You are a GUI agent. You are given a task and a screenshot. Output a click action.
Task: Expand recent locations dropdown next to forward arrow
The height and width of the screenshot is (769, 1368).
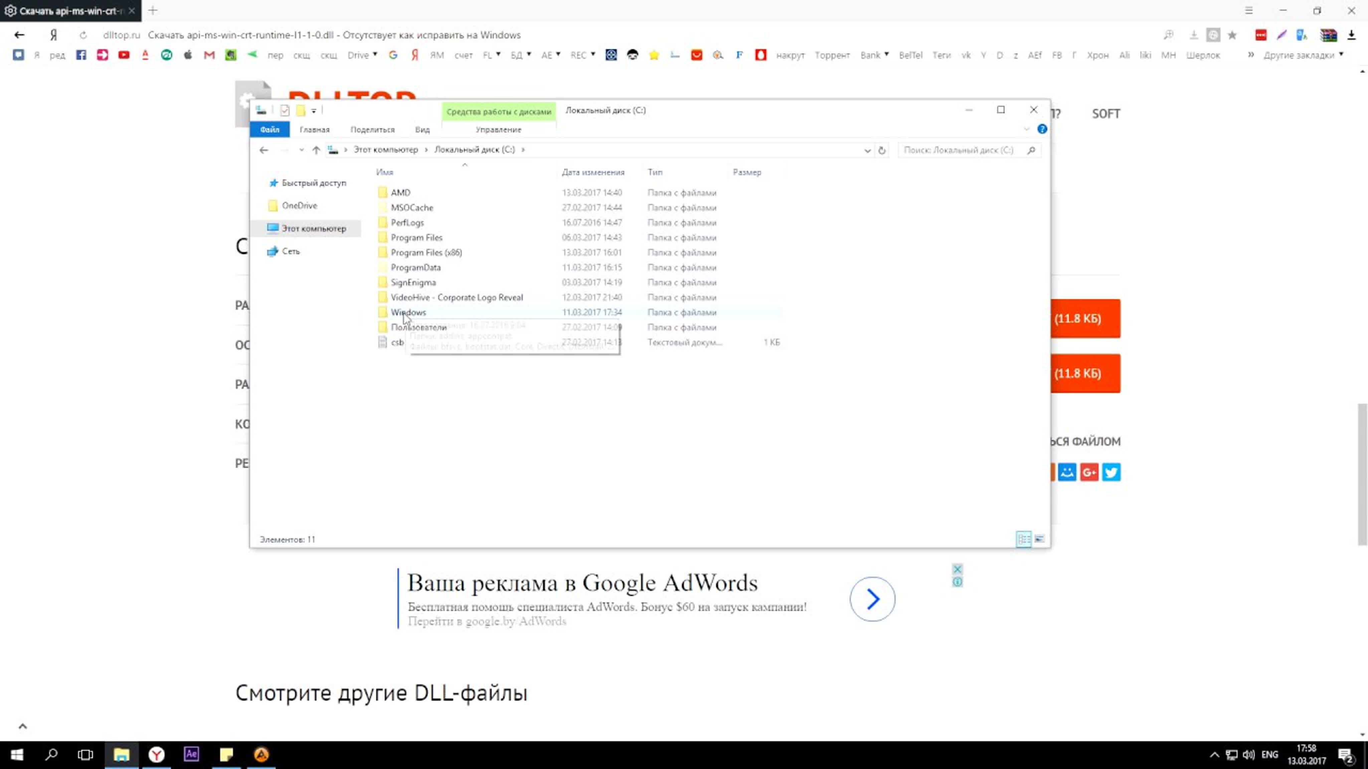point(301,150)
